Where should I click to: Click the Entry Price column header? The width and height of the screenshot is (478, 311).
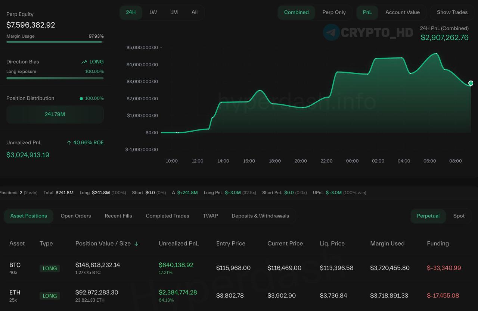231,244
